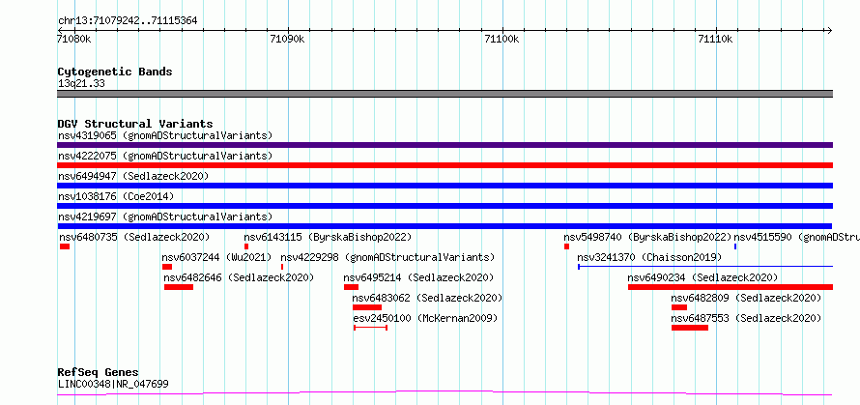Click the thin blue nsv3241370 variant line
860x405 pixels.
[705, 267]
